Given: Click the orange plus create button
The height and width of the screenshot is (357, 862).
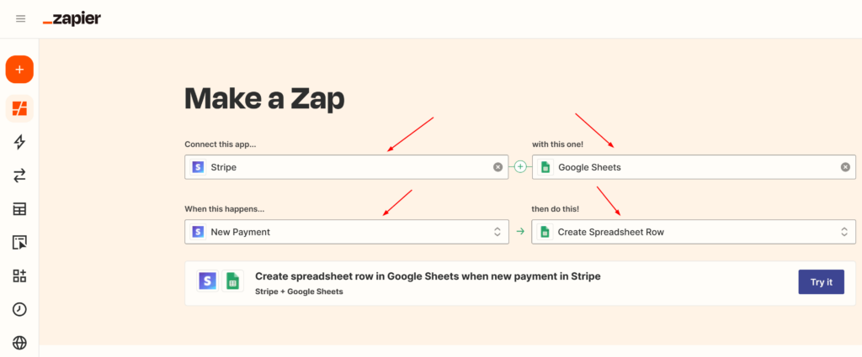Looking at the screenshot, I should (19, 69).
